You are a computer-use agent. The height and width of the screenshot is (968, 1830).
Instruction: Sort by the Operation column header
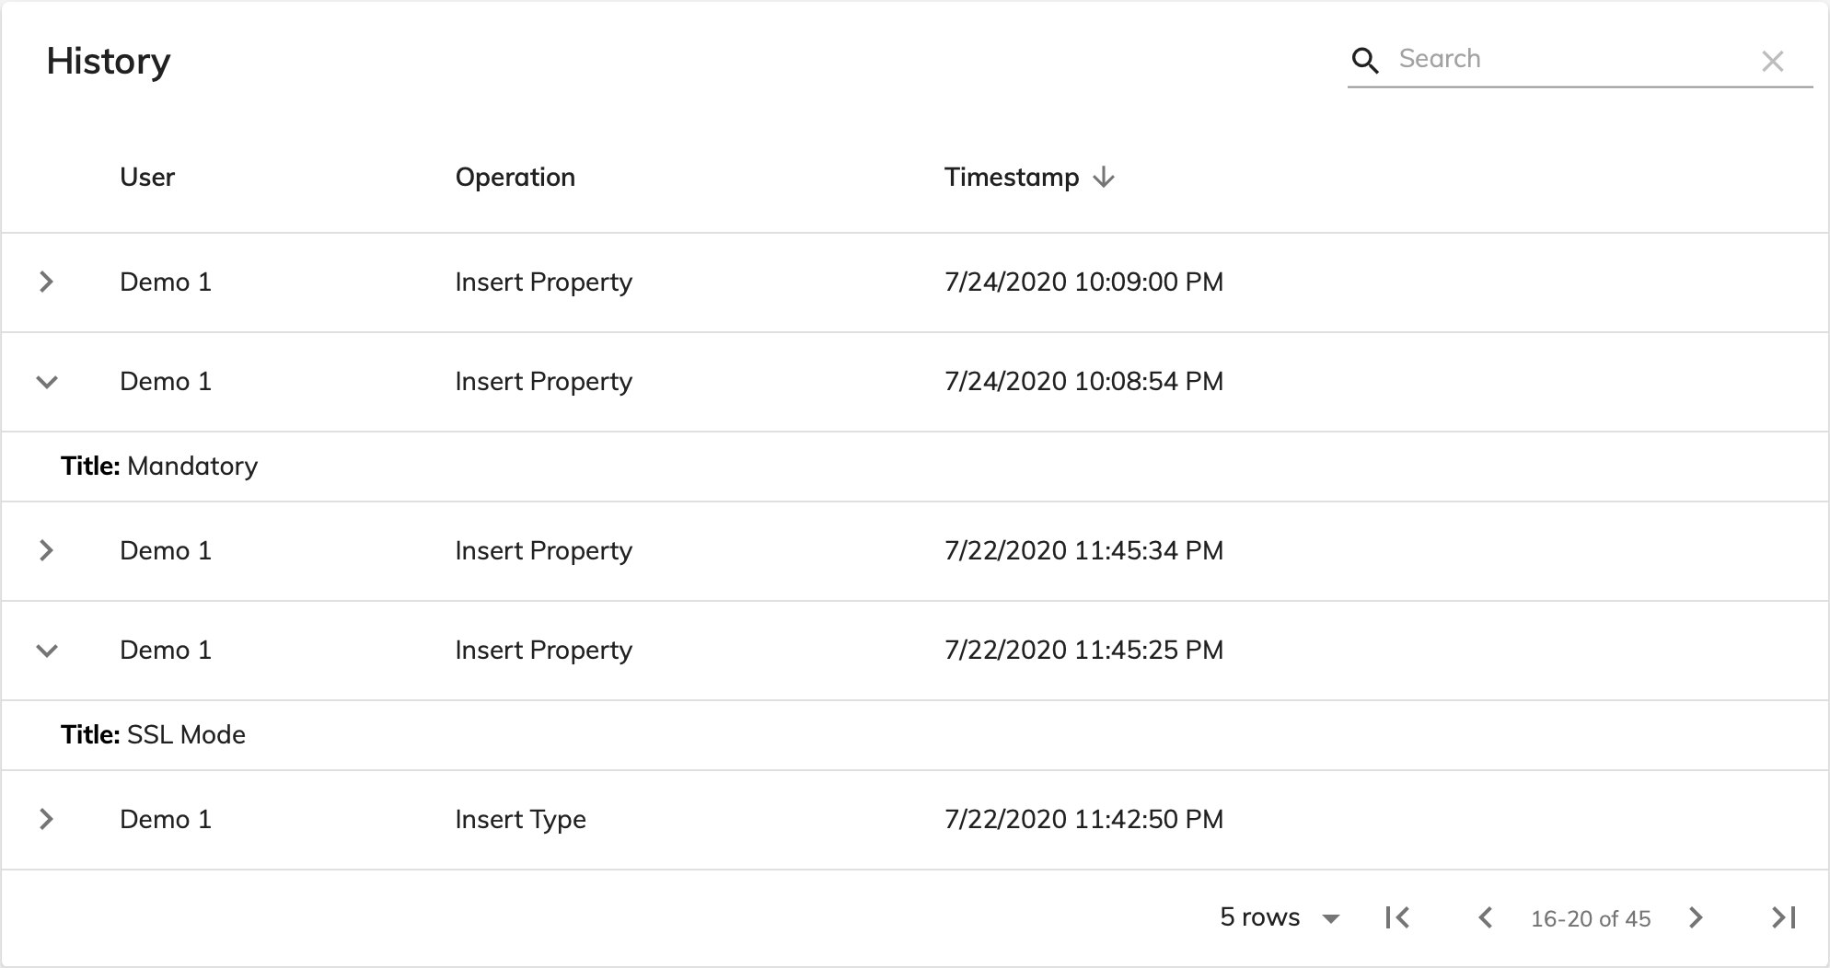coord(515,178)
